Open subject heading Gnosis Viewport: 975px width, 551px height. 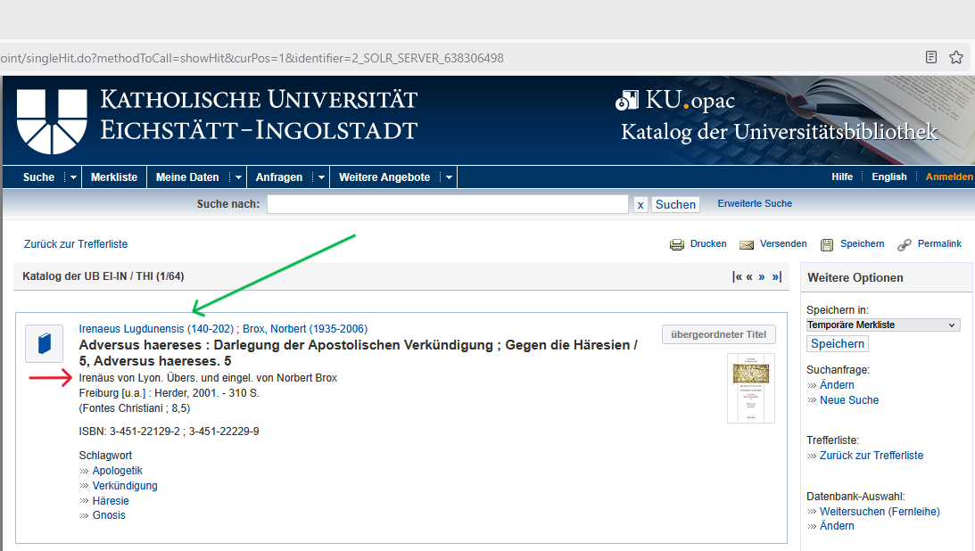109,515
